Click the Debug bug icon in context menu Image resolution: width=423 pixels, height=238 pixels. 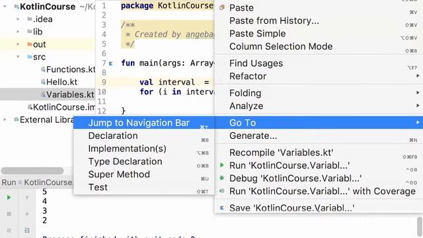click(x=222, y=178)
